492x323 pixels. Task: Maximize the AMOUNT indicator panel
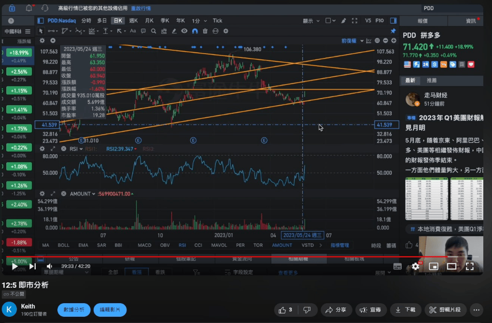point(53,194)
